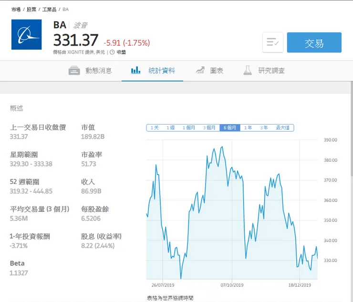Go to 工業品 breadcrumb link
Viewport: 353px width, 302px height.
pyautogui.click(x=49, y=10)
